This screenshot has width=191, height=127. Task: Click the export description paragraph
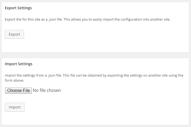87,20
